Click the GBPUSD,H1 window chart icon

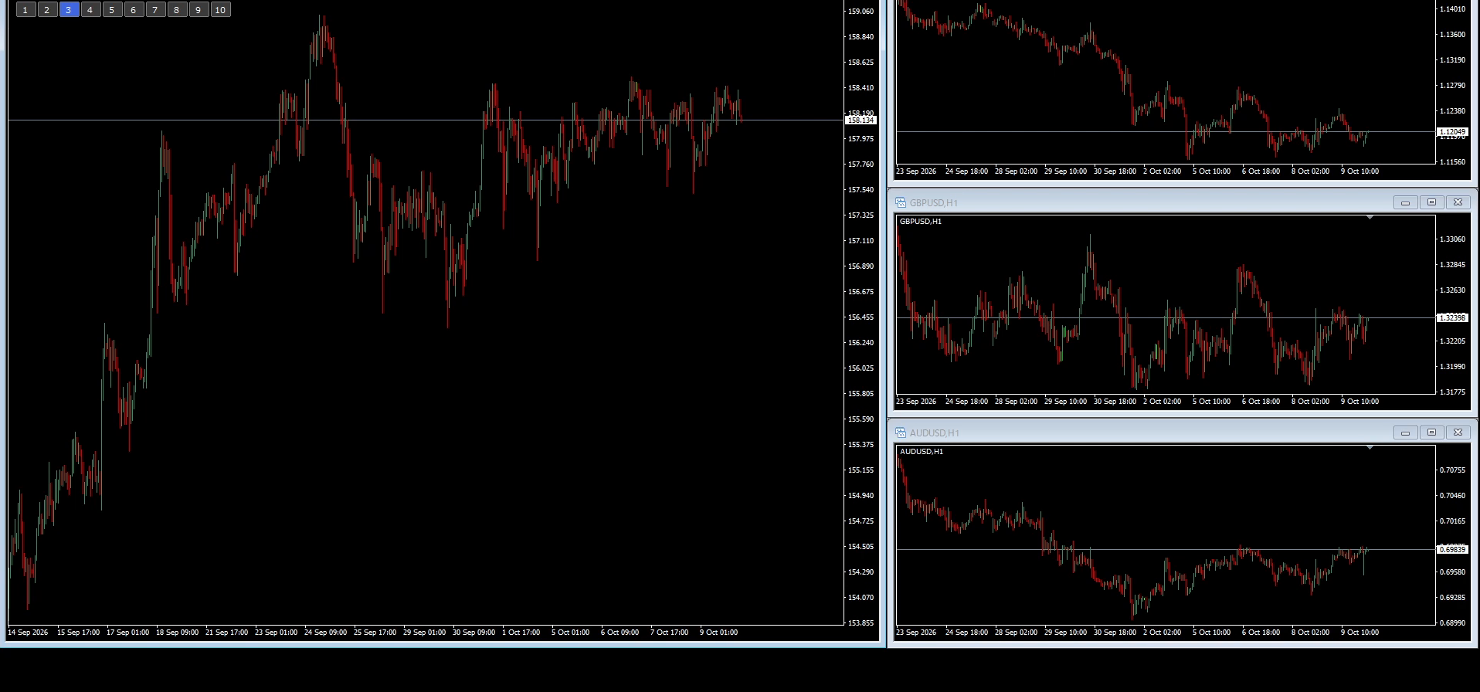[x=901, y=202]
